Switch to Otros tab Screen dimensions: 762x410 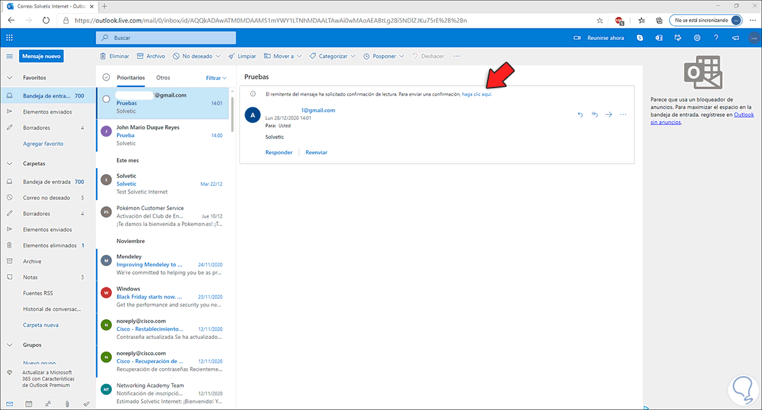pyautogui.click(x=163, y=77)
